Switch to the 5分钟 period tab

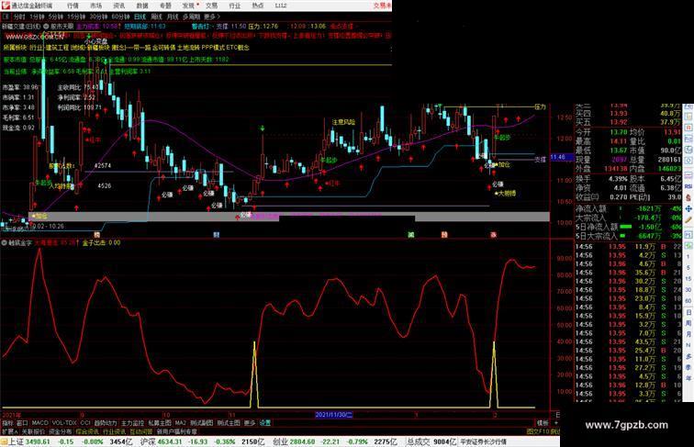[56, 17]
